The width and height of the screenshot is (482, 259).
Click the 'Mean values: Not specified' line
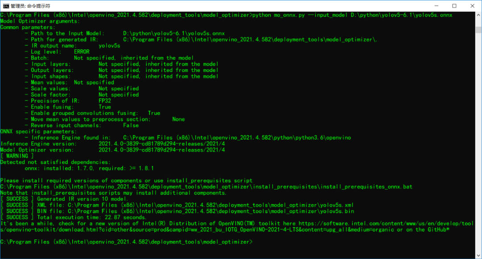[x=70, y=82]
